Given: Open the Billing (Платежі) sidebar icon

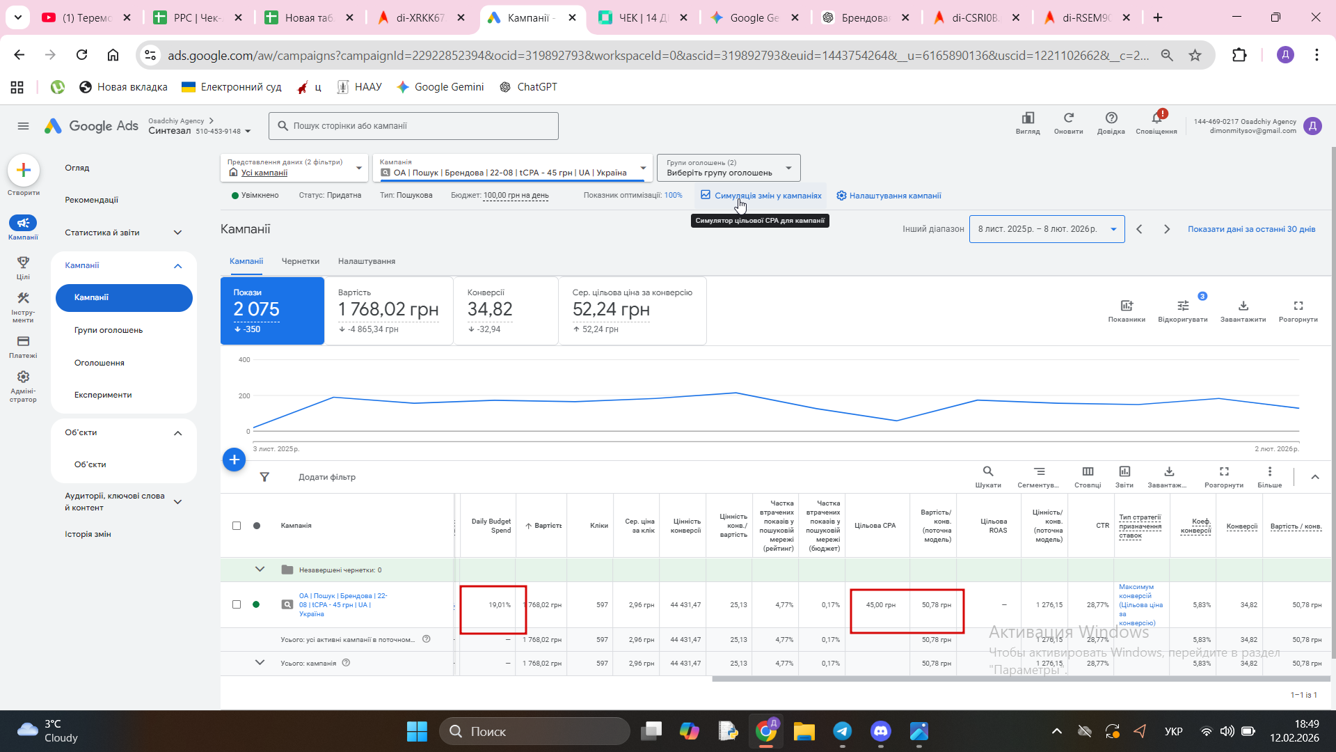Looking at the screenshot, I should point(23,342).
